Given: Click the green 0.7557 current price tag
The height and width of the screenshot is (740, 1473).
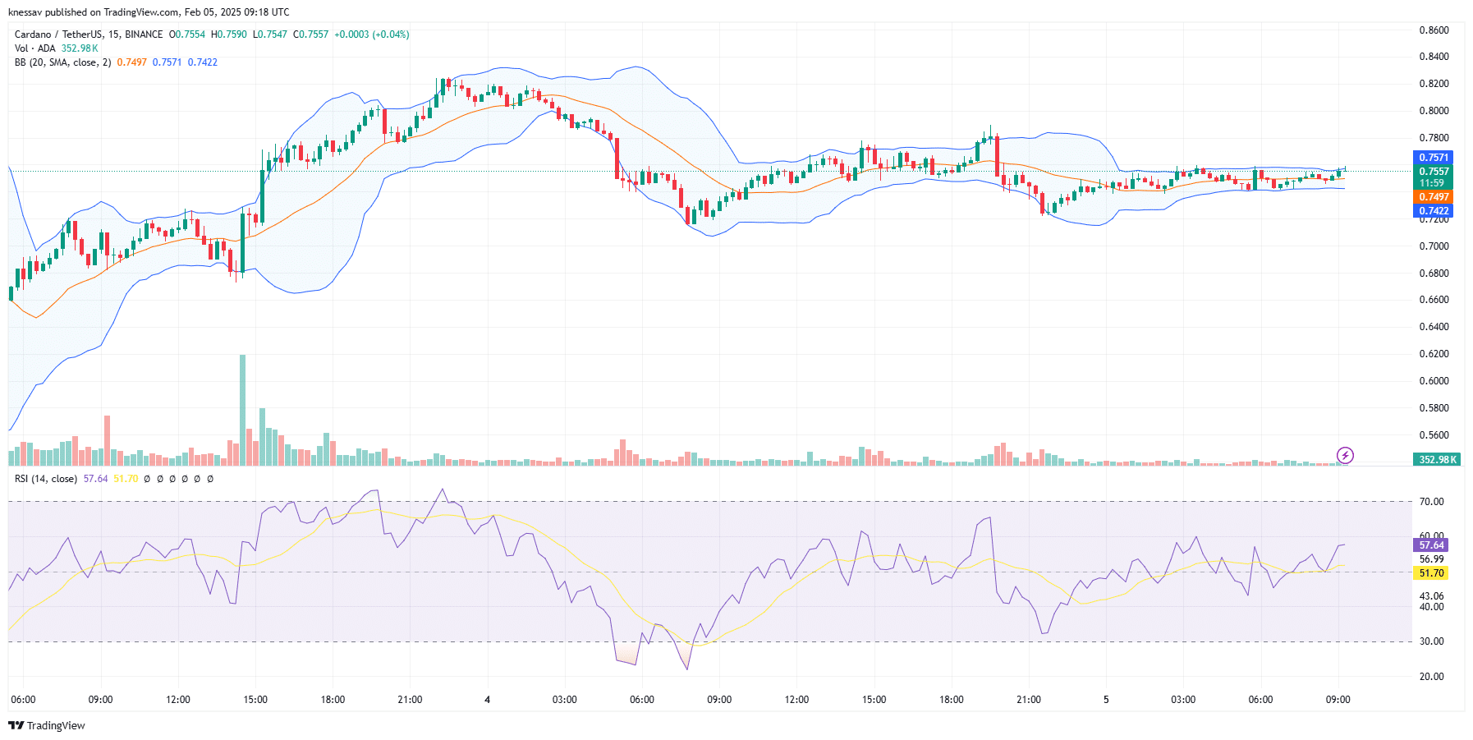Looking at the screenshot, I should pos(1434,172).
